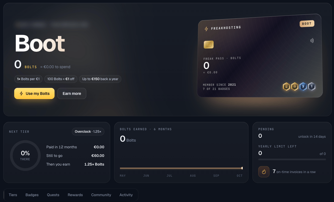The image size is (334, 202).
Task: Go to the Community tab
Action: point(101,195)
